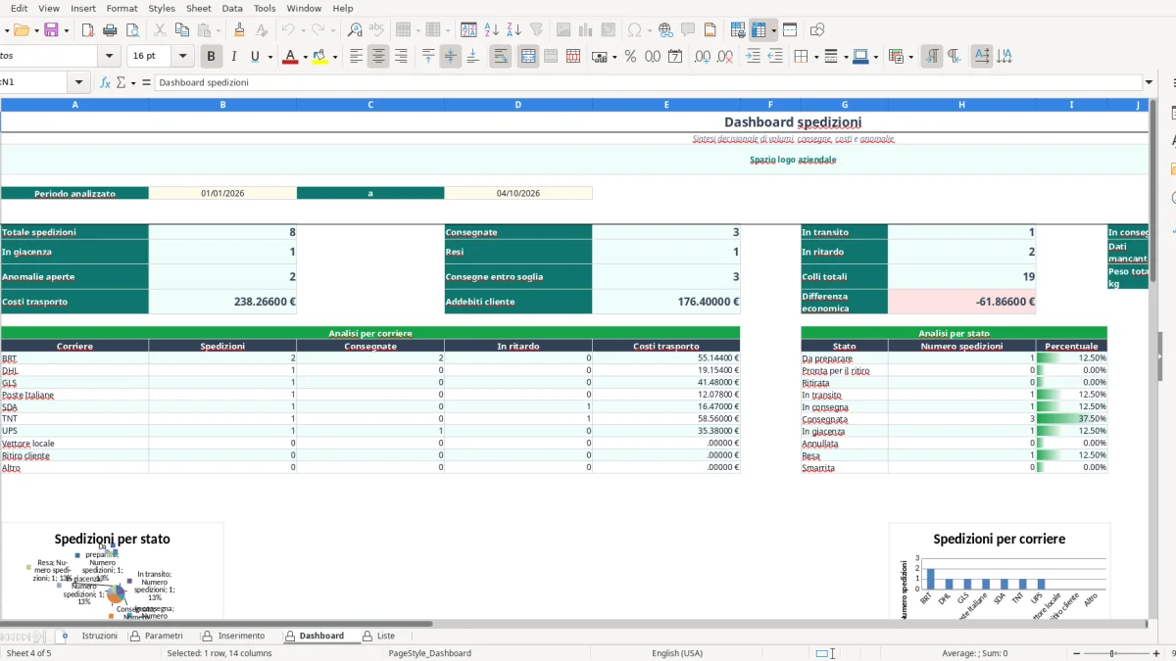Click the Paste clipboard icon
The width and height of the screenshot is (1176, 661).
tap(203, 30)
